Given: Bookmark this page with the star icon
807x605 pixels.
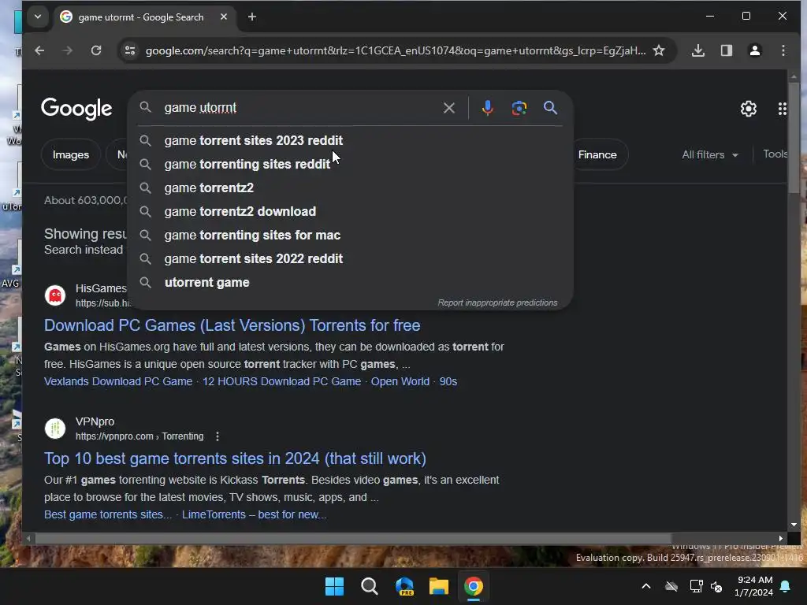Looking at the screenshot, I should coord(659,50).
